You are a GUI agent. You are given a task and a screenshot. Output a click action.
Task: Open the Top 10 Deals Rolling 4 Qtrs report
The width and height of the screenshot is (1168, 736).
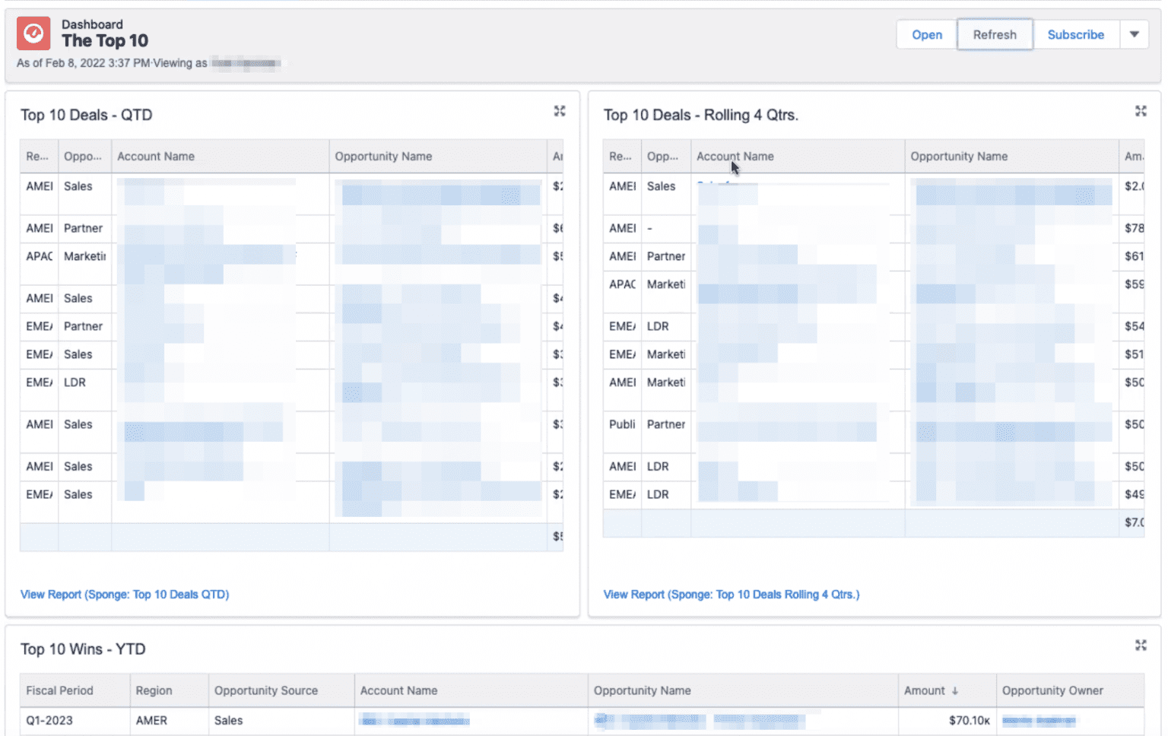click(731, 594)
